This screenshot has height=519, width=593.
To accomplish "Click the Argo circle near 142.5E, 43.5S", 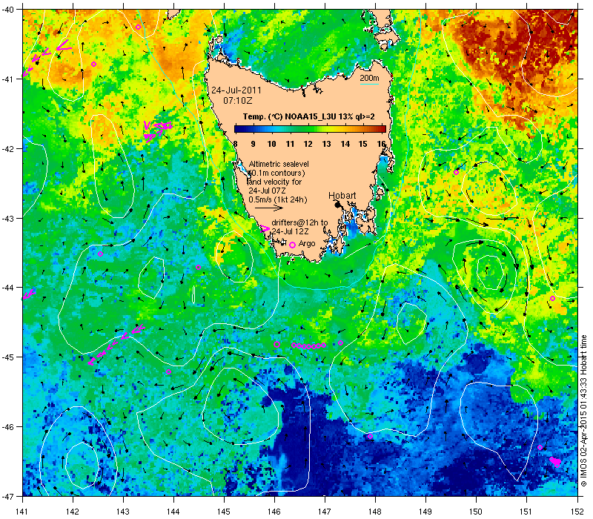I will point(100,254).
